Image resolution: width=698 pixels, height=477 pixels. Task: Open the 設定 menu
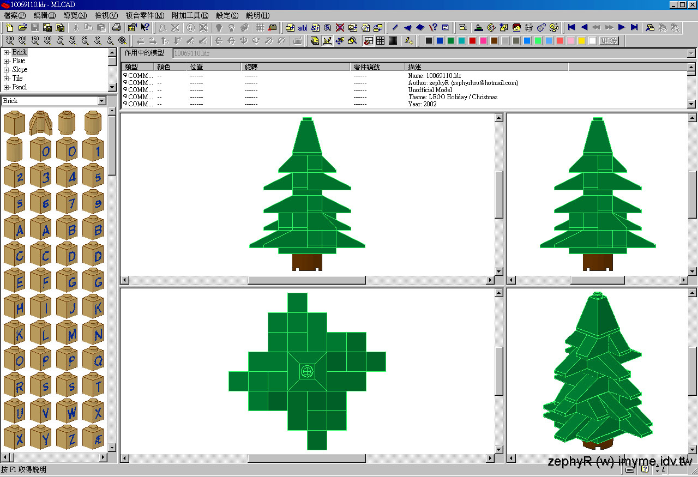pyautogui.click(x=226, y=15)
